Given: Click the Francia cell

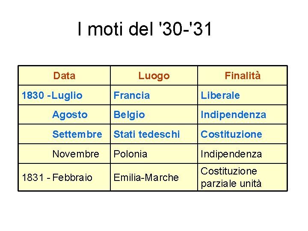Looking at the screenshot, I should click(132, 95).
